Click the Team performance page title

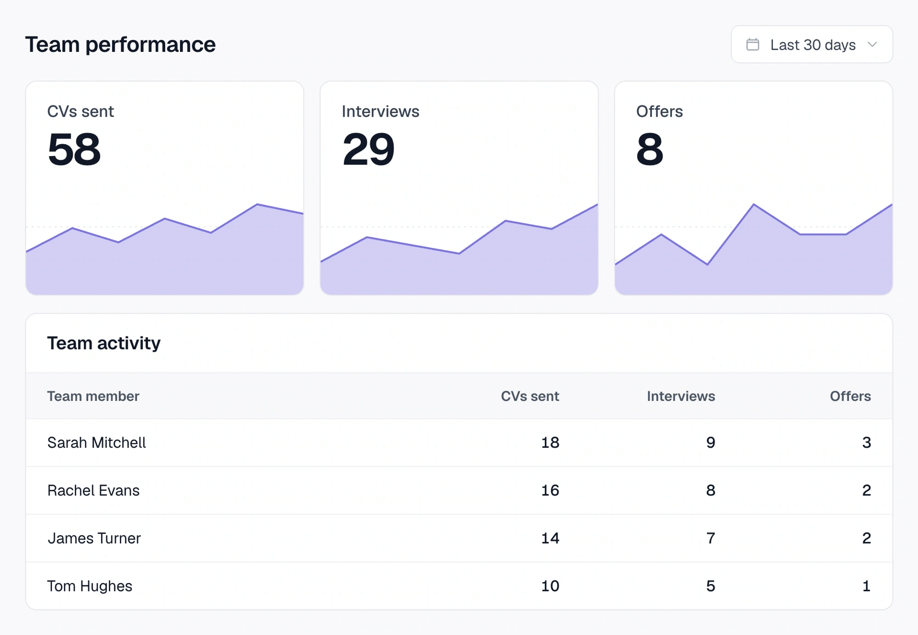(x=120, y=45)
